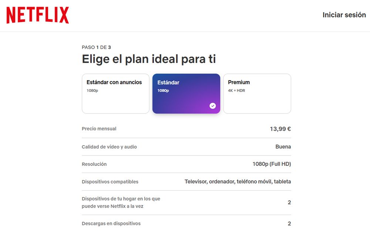Click the Dispositivos compatibles row label
The image size is (370, 232).
click(x=110, y=181)
